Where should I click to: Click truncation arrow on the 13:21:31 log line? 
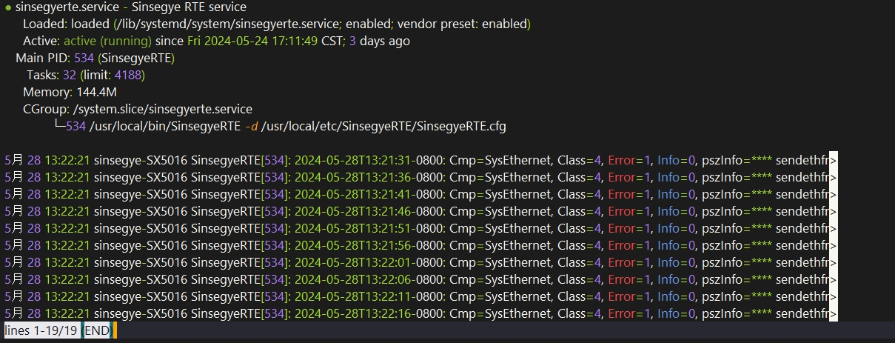point(834,161)
